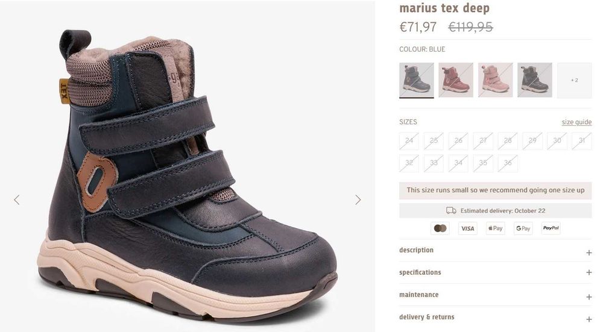Screen dimensions: 603x332
Task: Choose the red boot colour swatch
Action: point(456,80)
